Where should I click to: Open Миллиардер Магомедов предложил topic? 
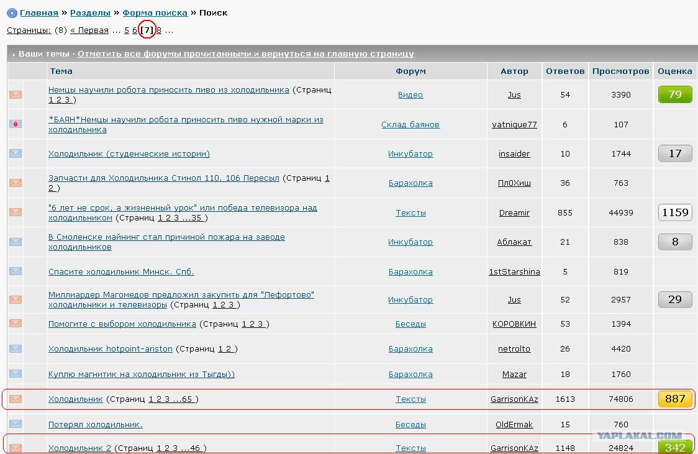(181, 299)
